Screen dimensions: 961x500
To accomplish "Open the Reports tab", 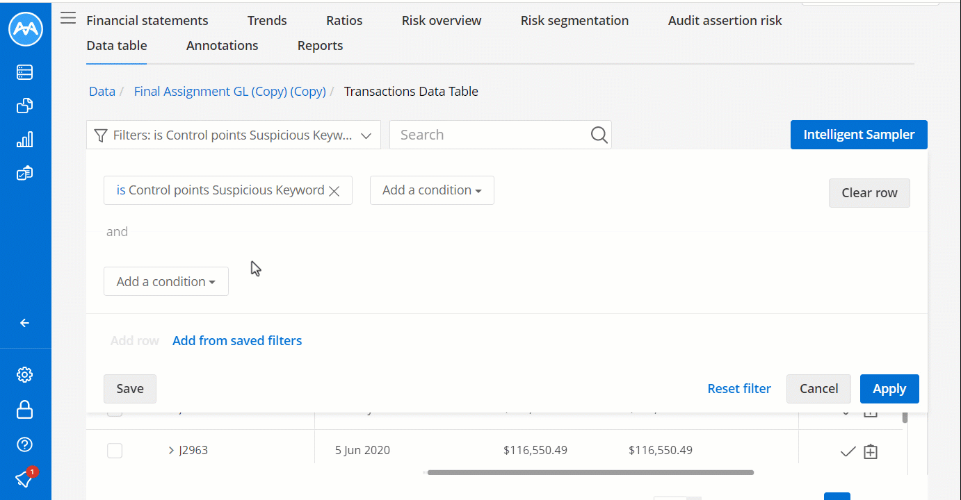I will click(x=320, y=45).
